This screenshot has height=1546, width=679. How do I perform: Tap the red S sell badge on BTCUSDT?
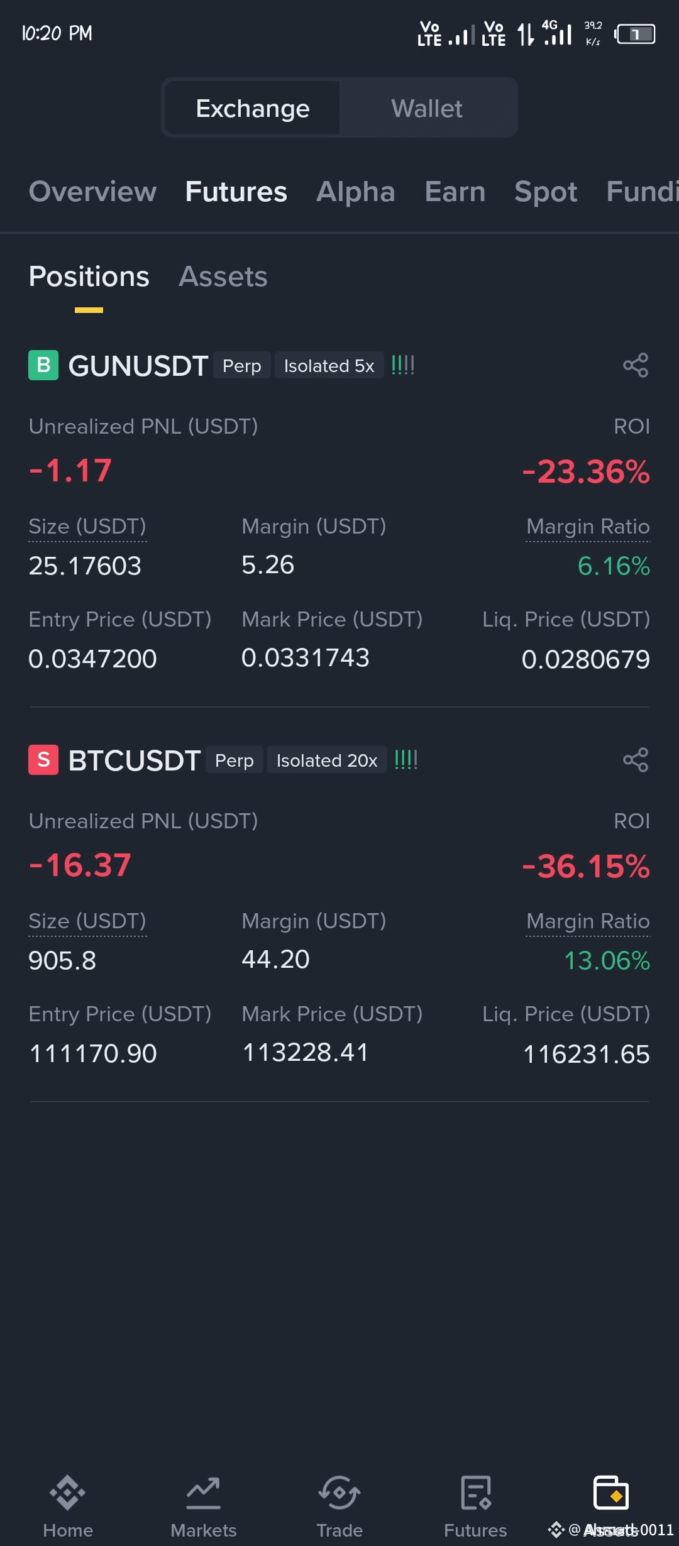(x=43, y=760)
